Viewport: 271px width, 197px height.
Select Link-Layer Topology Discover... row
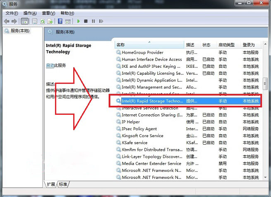(187, 157)
